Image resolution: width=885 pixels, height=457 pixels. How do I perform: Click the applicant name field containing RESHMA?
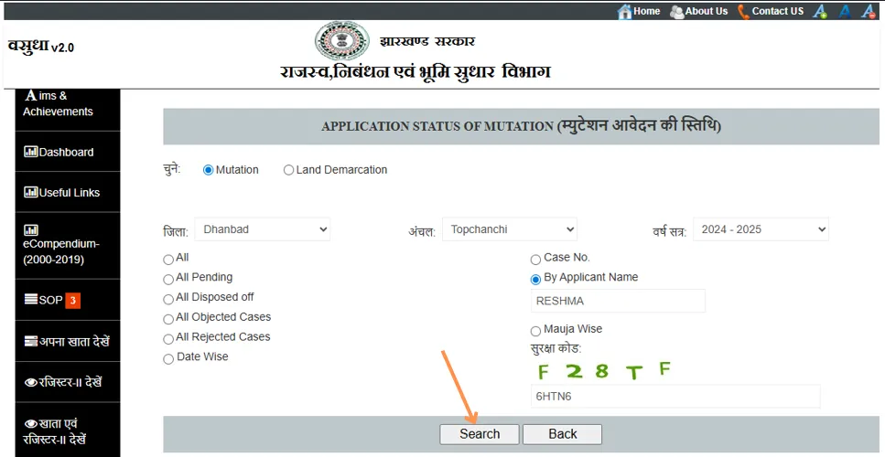point(618,301)
